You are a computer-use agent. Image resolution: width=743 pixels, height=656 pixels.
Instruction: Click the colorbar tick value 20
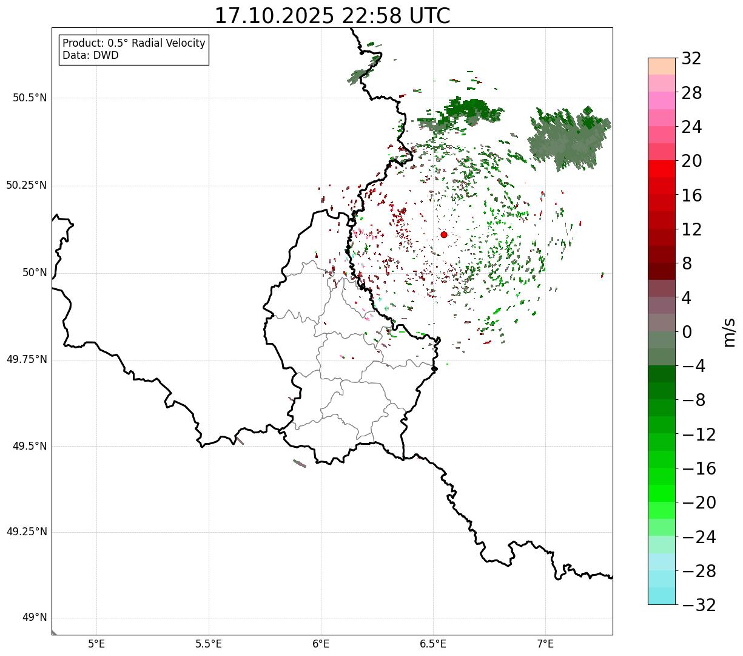click(x=691, y=161)
